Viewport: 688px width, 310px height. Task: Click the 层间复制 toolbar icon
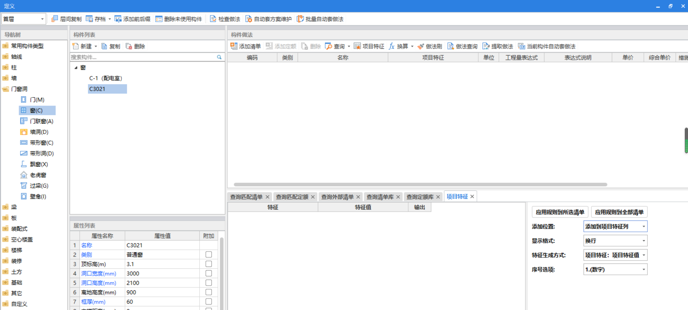click(x=55, y=19)
